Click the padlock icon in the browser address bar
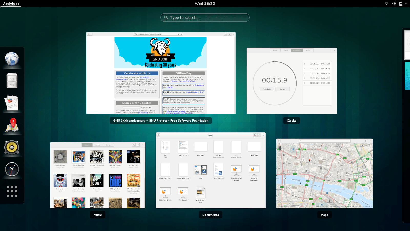 tap(179, 34)
